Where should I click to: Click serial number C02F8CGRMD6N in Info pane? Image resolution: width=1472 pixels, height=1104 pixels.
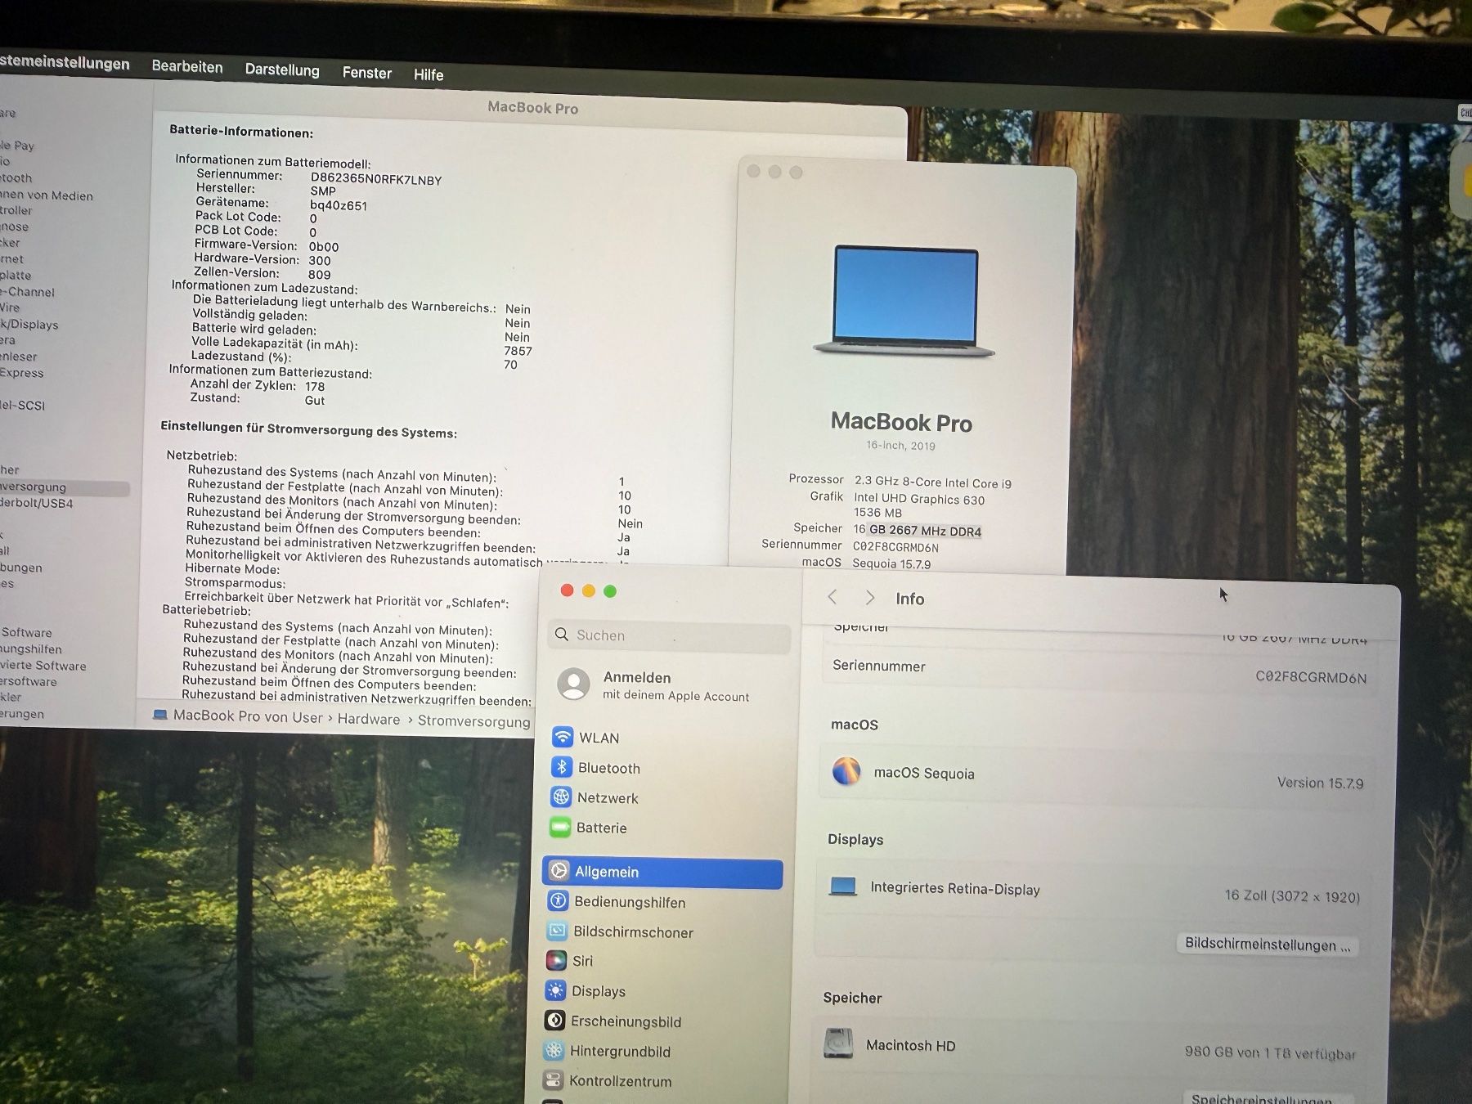click(x=1311, y=677)
